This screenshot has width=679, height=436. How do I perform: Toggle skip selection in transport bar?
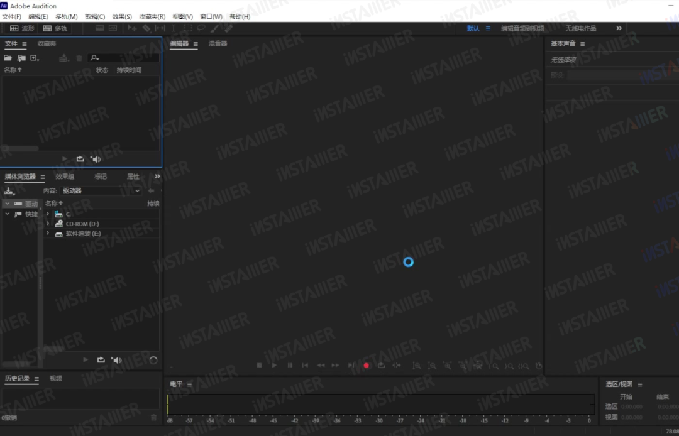tap(397, 366)
